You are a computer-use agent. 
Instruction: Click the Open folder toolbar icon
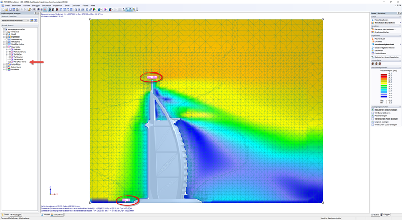click(x=7, y=10)
